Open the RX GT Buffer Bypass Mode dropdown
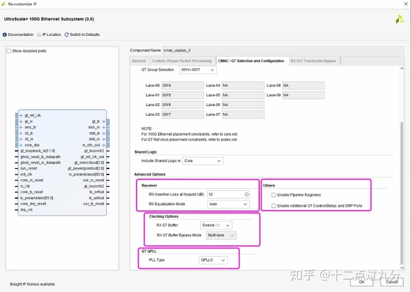The width and height of the screenshot is (411, 292). point(221,235)
